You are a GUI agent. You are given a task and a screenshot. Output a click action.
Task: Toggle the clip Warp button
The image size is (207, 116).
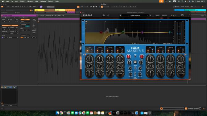point(25,19)
